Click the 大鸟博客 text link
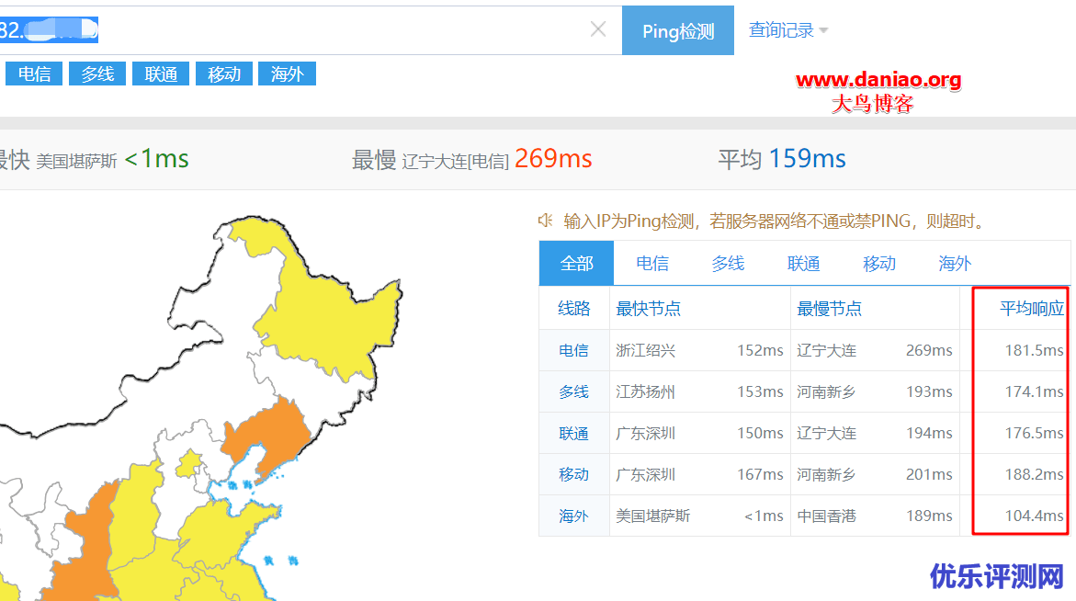This screenshot has height=601, width=1076. click(874, 103)
